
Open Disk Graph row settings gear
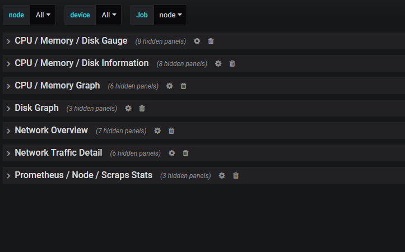point(128,108)
